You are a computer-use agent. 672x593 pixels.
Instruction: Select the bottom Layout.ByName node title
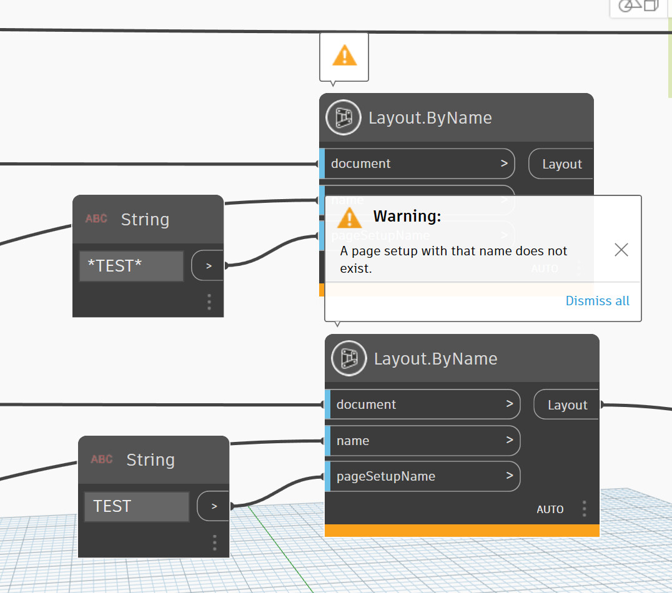(x=435, y=359)
